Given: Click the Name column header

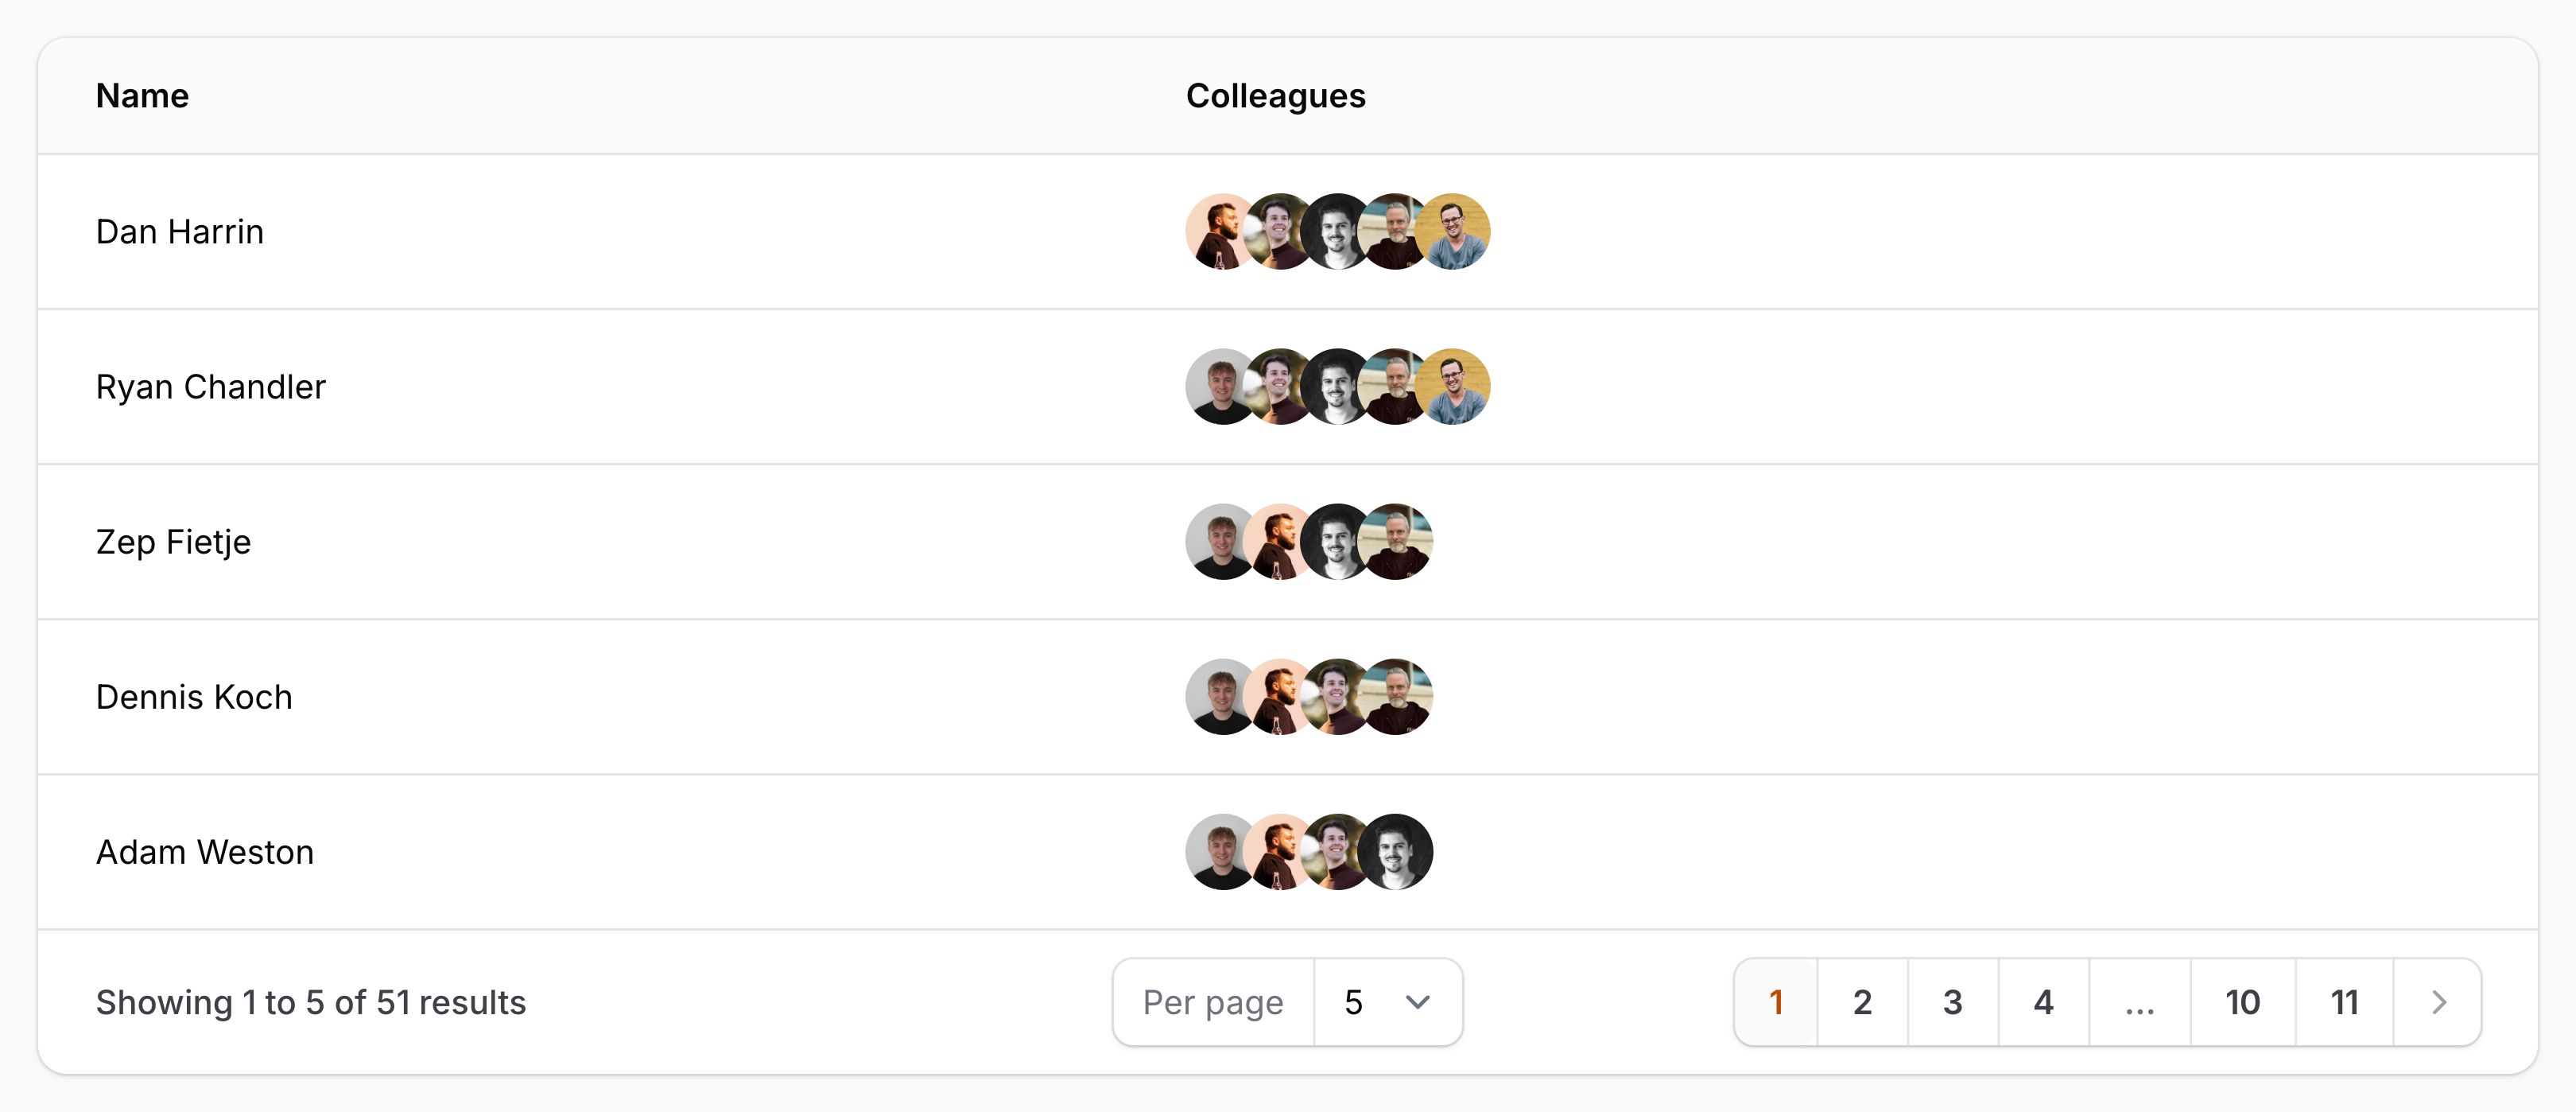Looking at the screenshot, I should coord(142,96).
